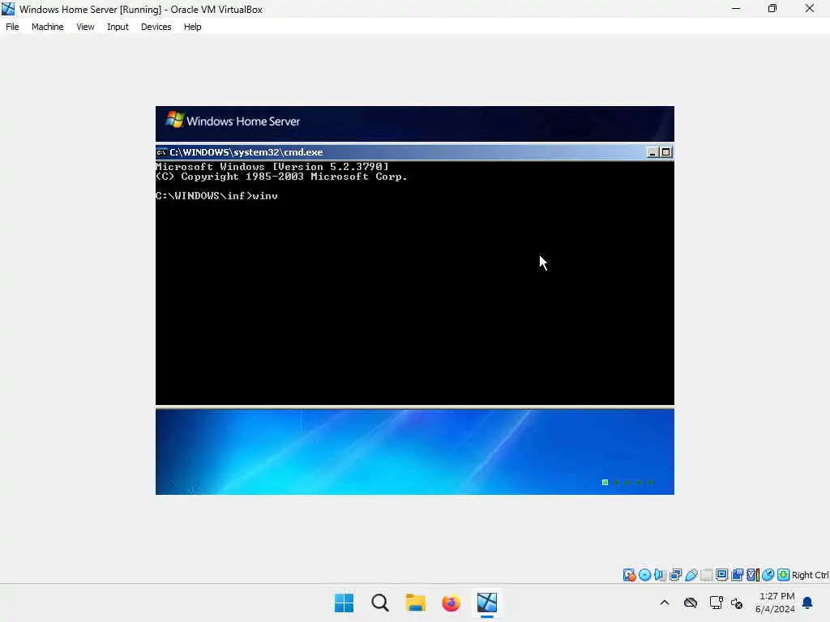Open File Explorer from the taskbar
This screenshot has height=622, width=830.
[416, 603]
